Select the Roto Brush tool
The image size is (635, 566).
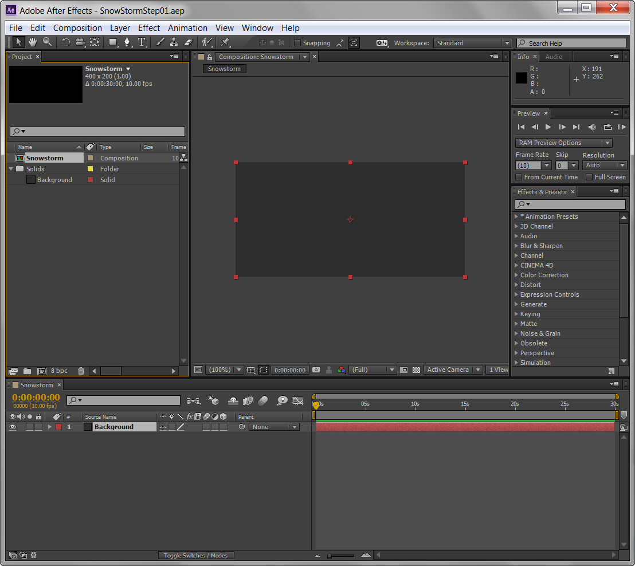[207, 42]
